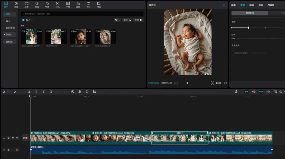Viewport: 285px width, 159px height.
Task: Click the 倍数 speed slider handle
Action: tap(249, 28)
